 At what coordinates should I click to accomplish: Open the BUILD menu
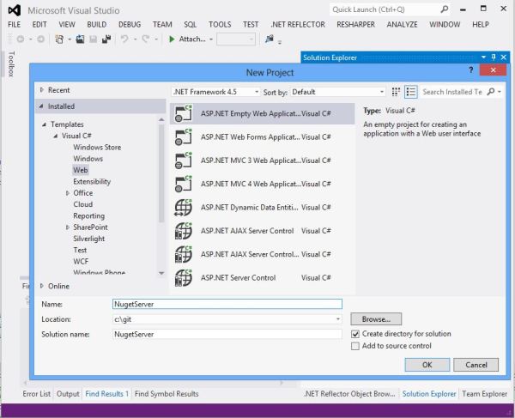(x=96, y=25)
